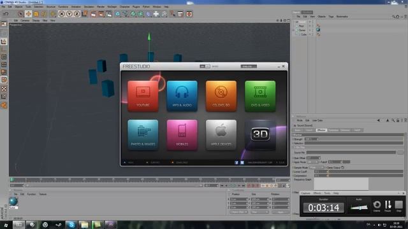Click the back arrow in Attributes panel
The width and height of the screenshot is (408, 229).
[379, 120]
